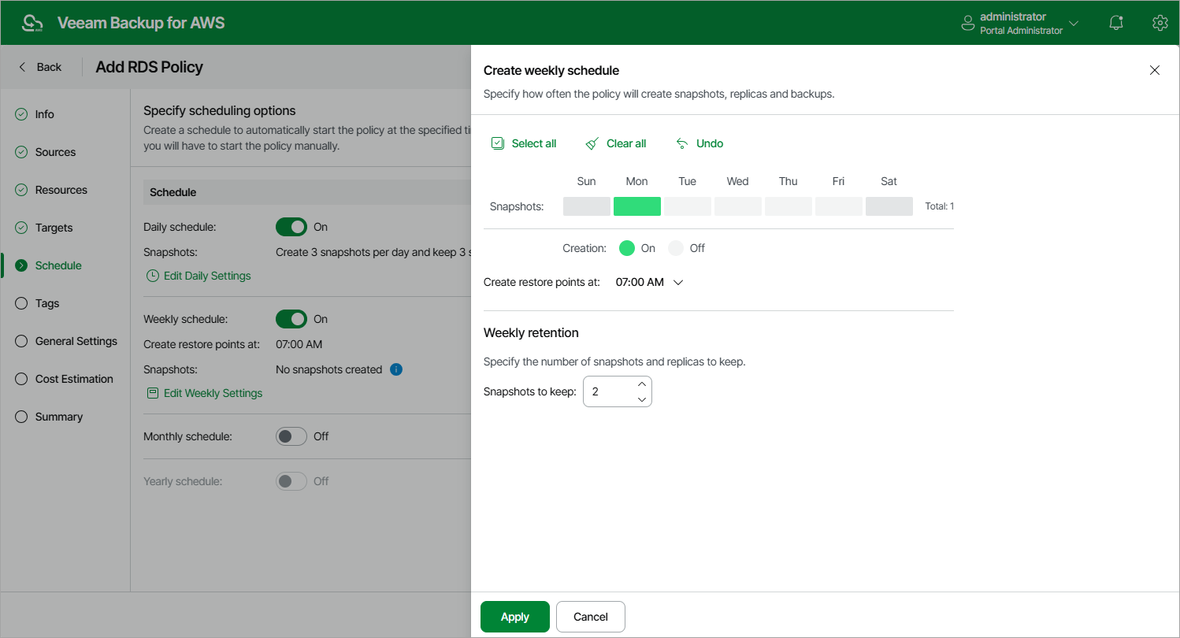Click the Cancel button
The height and width of the screenshot is (638, 1180).
[x=591, y=617]
